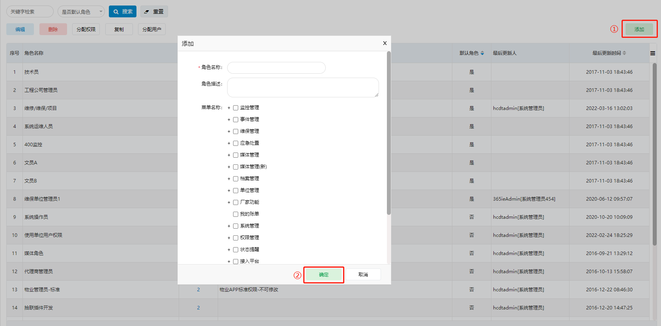Click the 角色描述 text area
Viewport: 661px width, 326px height.
pyautogui.click(x=303, y=88)
